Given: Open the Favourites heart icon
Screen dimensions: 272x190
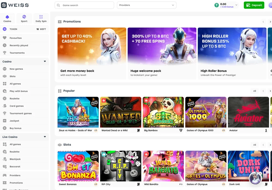Looking at the screenshot, I should coord(5,38).
